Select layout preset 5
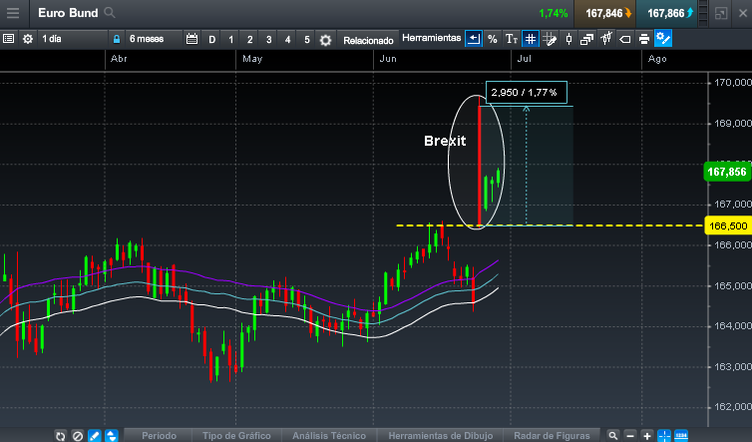The image size is (752, 442). [x=307, y=39]
